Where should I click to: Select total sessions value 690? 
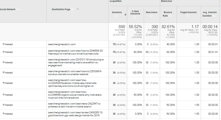pyautogui.click(x=122, y=27)
